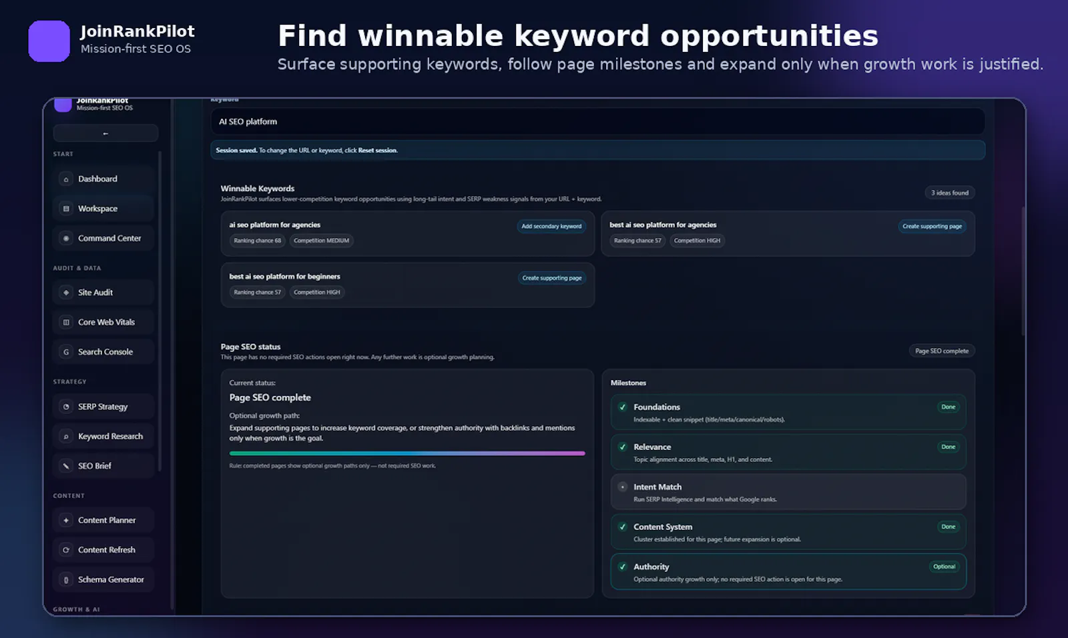Click the Search Console G icon

(66, 352)
